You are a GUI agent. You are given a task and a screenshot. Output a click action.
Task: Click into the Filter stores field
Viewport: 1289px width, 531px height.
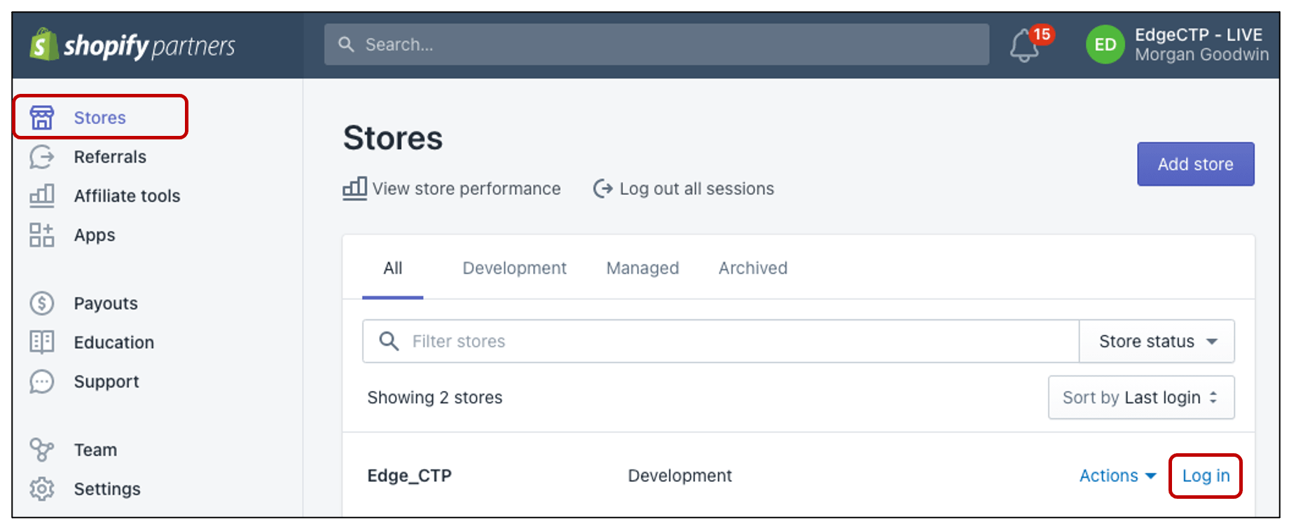pyautogui.click(x=721, y=341)
